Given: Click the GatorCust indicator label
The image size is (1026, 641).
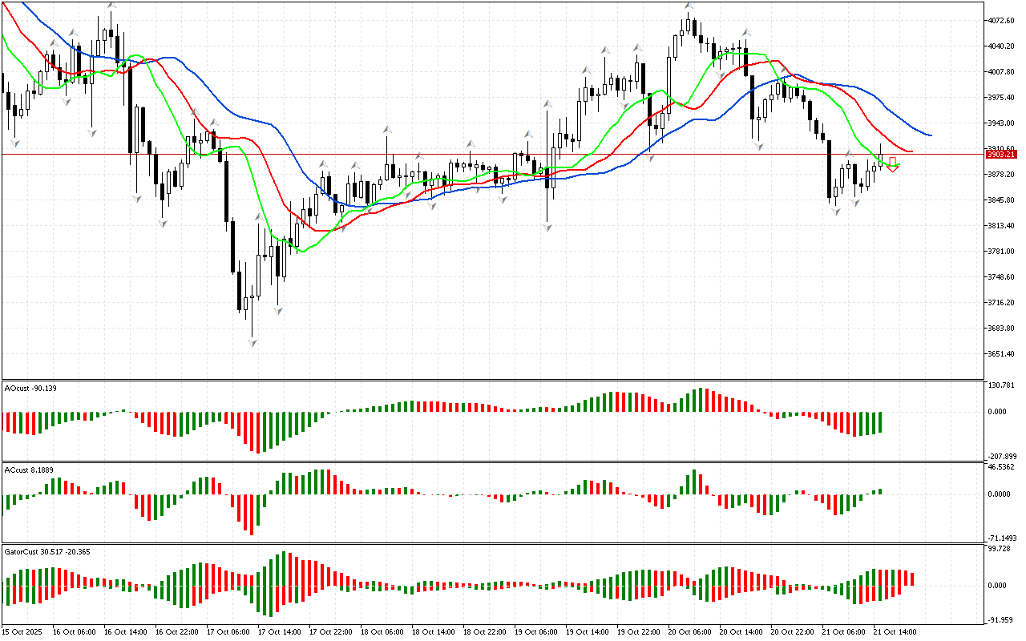Looking at the screenshot, I should click(x=36, y=551).
